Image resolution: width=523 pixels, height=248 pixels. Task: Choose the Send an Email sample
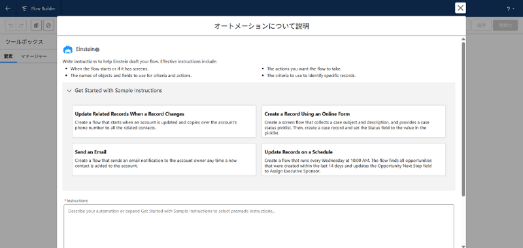click(x=164, y=159)
